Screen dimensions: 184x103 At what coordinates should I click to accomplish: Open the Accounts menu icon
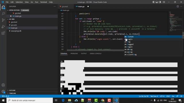click(x=3, y=85)
